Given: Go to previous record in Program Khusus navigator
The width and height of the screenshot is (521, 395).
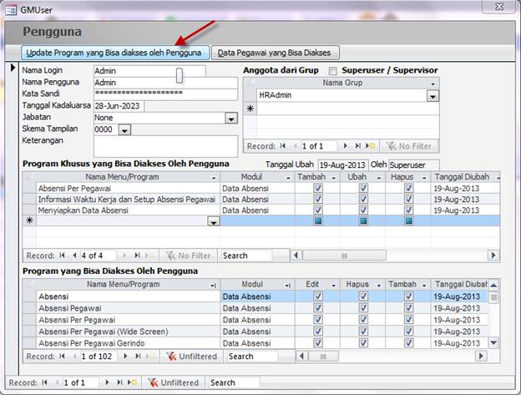Looking at the screenshot, I should [x=74, y=256].
